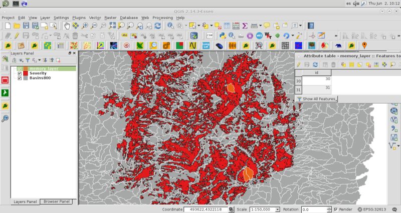Click the Coordinate Capture crosshair icon
The image size is (401, 213).
tap(312, 35)
